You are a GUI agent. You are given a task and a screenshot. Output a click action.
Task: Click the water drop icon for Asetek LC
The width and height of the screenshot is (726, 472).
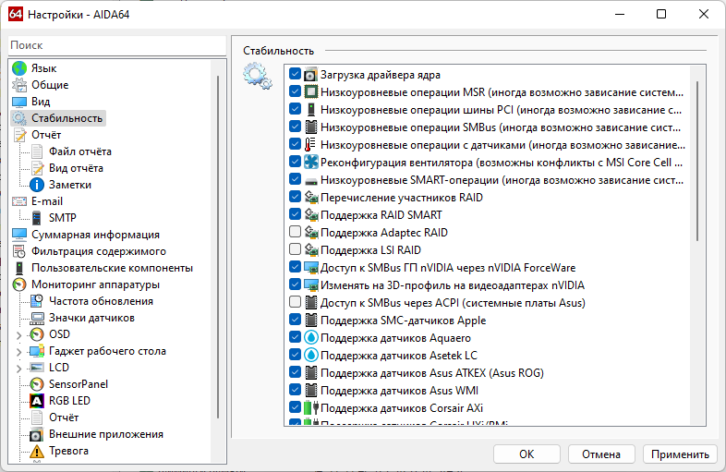pyautogui.click(x=311, y=356)
